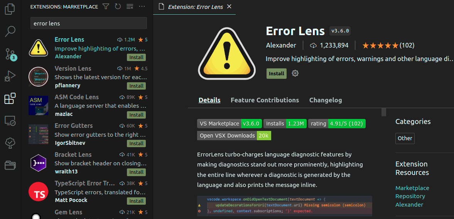Select Gem Lens extension entry
The width and height of the screenshot is (454, 219).
87,212
